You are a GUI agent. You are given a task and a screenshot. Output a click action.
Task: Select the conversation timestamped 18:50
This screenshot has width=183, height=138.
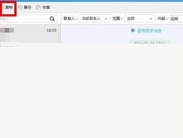pyautogui.click(x=29, y=34)
